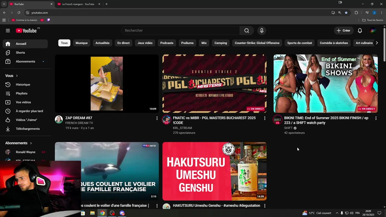Open the Comme à la maison bookmark
Viewport: 386px width, 217px height.
[x=24, y=20]
